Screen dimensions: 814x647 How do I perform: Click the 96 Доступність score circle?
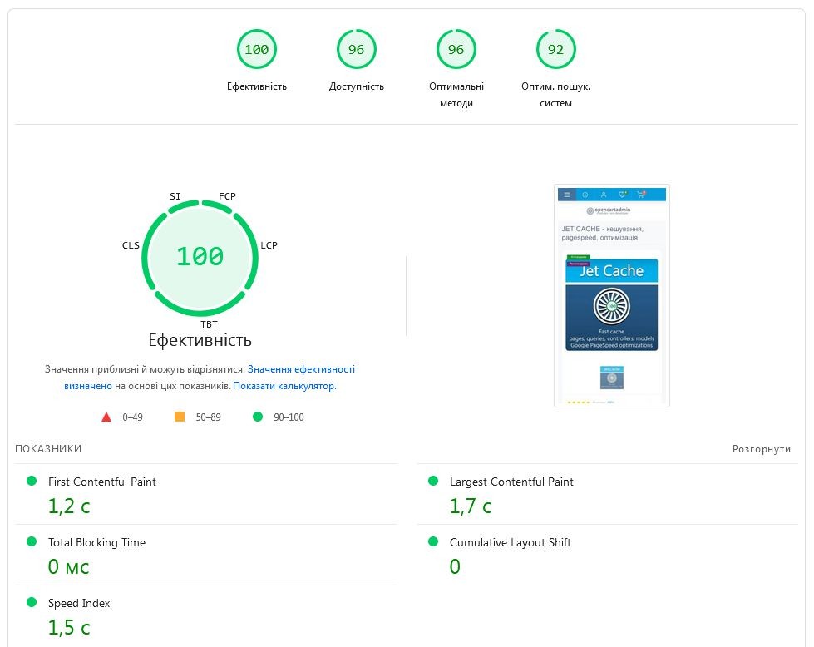(356, 49)
